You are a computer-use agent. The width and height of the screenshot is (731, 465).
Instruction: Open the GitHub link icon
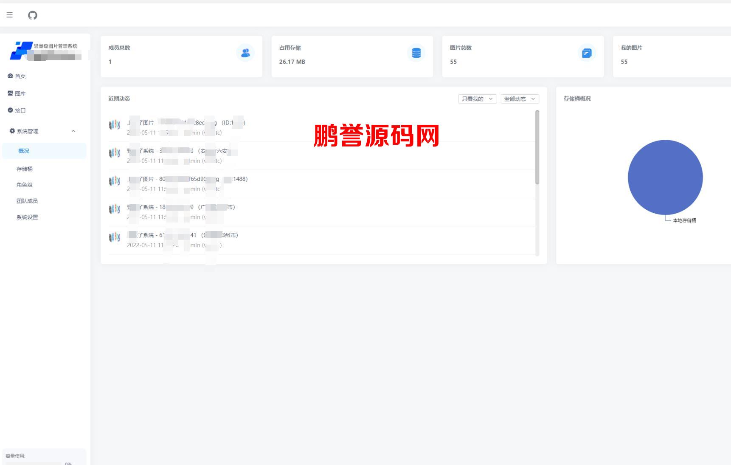click(33, 15)
